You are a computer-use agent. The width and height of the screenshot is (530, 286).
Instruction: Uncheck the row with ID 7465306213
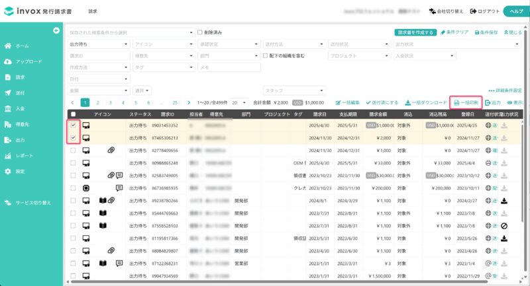[73, 138]
